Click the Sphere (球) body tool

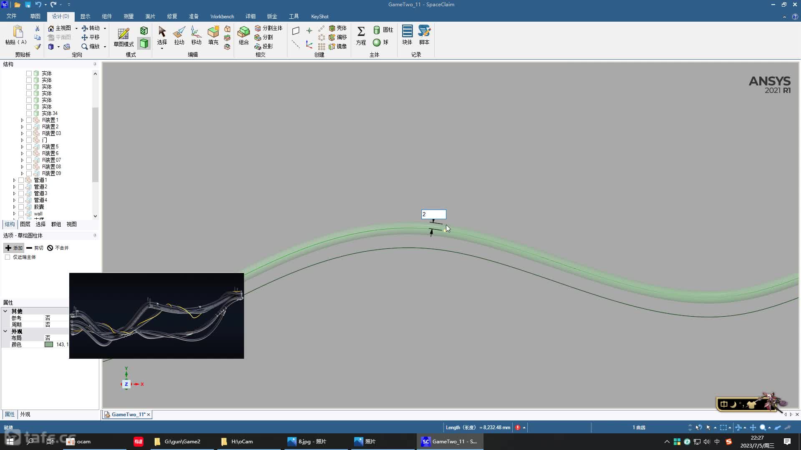click(380, 42)
